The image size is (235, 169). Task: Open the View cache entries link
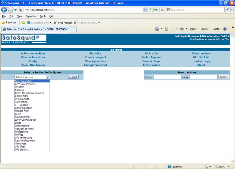tap(33, 57)
